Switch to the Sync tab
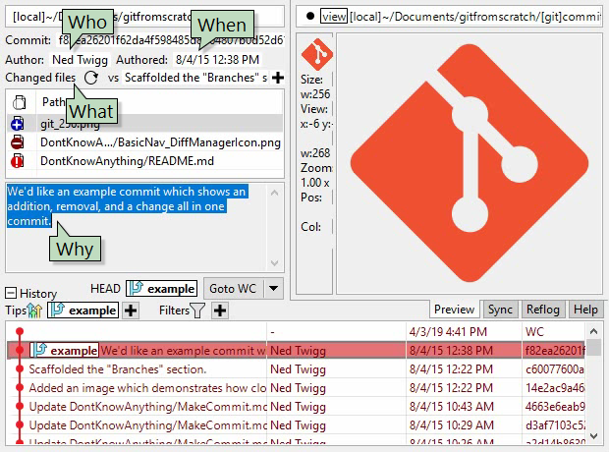 click(500, 310)
